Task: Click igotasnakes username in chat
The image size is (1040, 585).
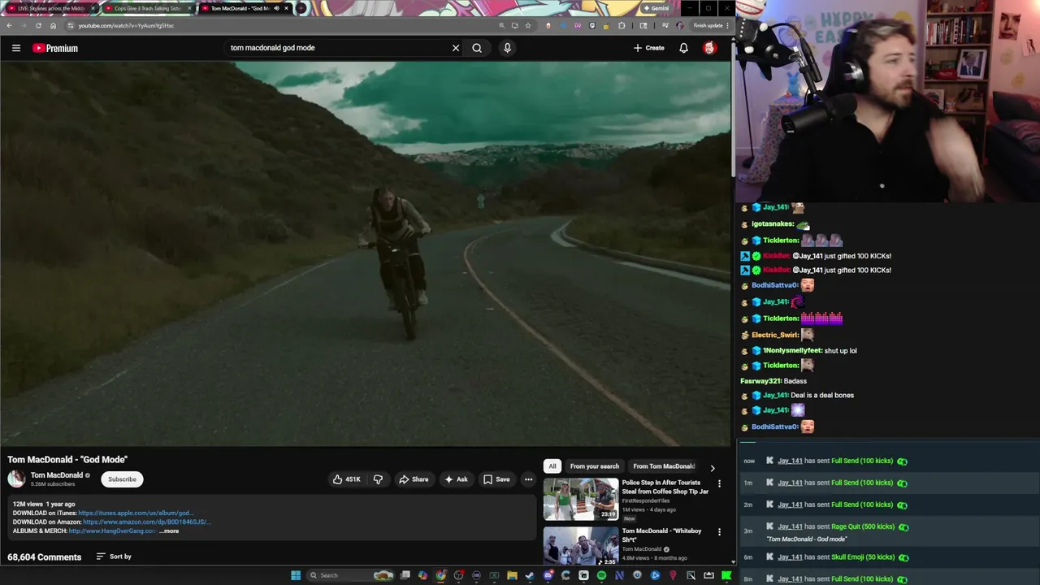Action: [x=772, y=224]
